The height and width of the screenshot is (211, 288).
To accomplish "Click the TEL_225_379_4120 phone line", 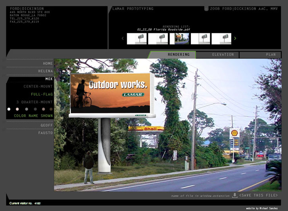I will click(x=25, y=19).
